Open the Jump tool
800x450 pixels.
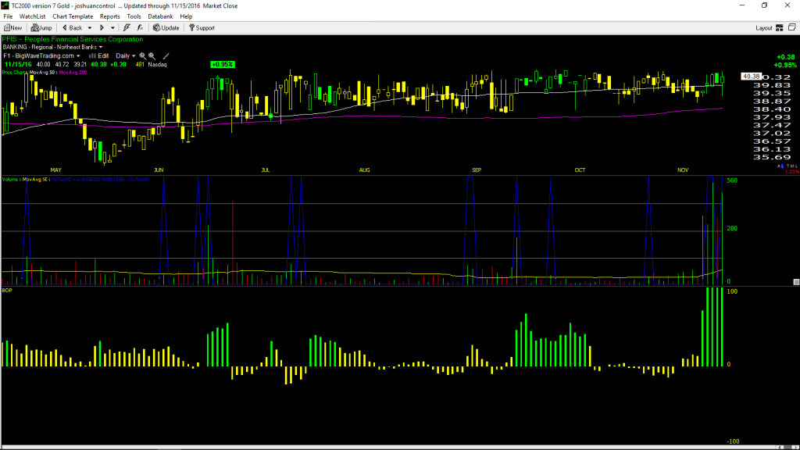(41, 28)
